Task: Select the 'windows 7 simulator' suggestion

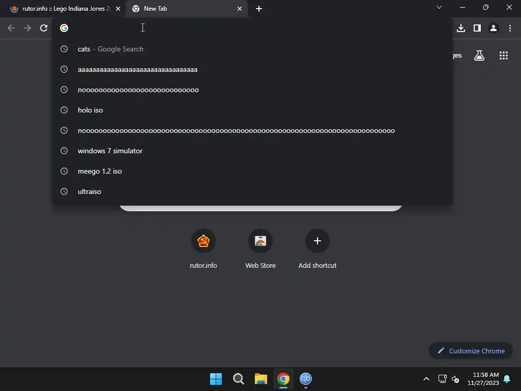Action: 252,151
